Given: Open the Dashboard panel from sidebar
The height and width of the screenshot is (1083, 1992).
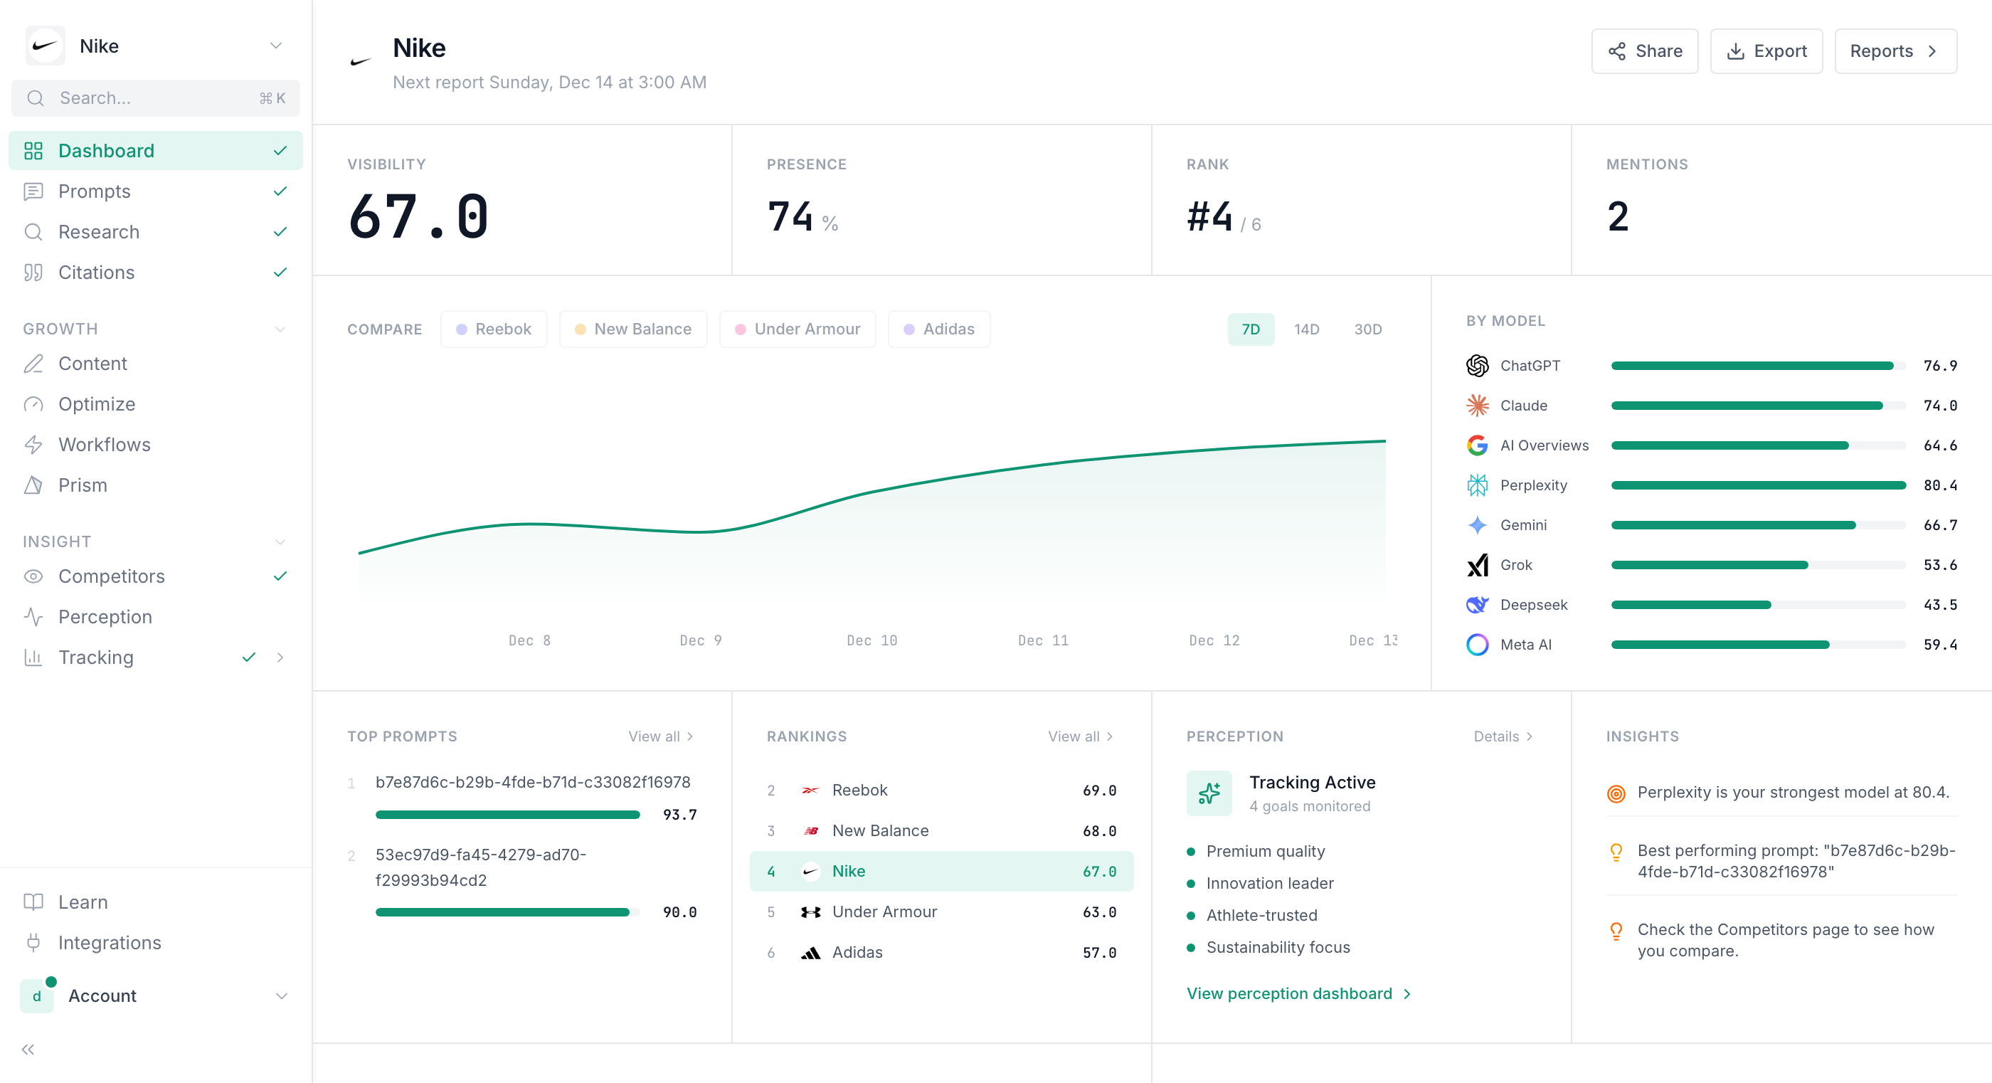Looking at the screenshot, I should [x=106, y=150].
